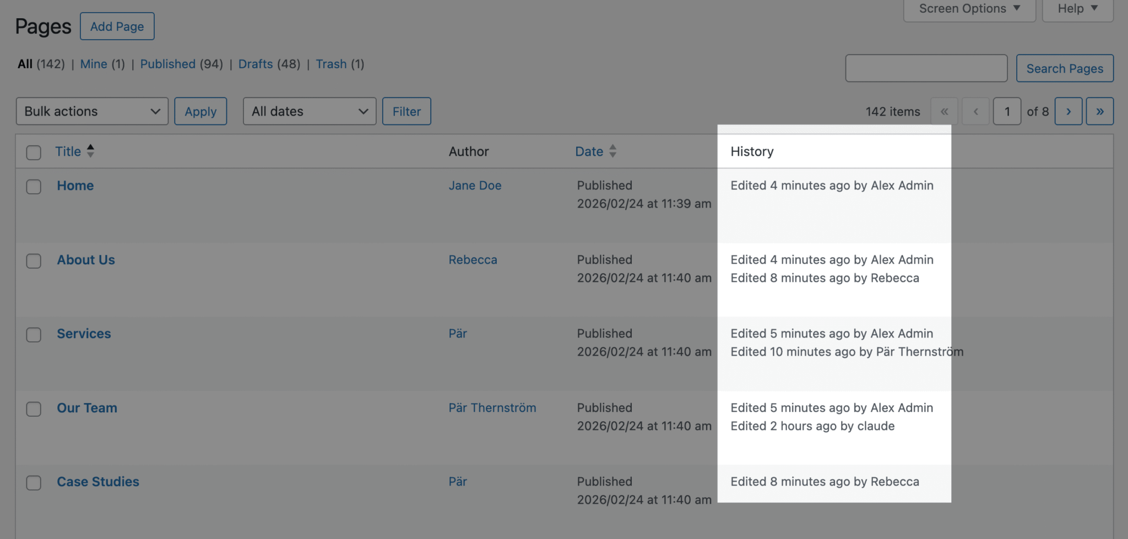Click the first page double-arrow button
Viewport: 1128px width, 539px height.
click(945, 111)
